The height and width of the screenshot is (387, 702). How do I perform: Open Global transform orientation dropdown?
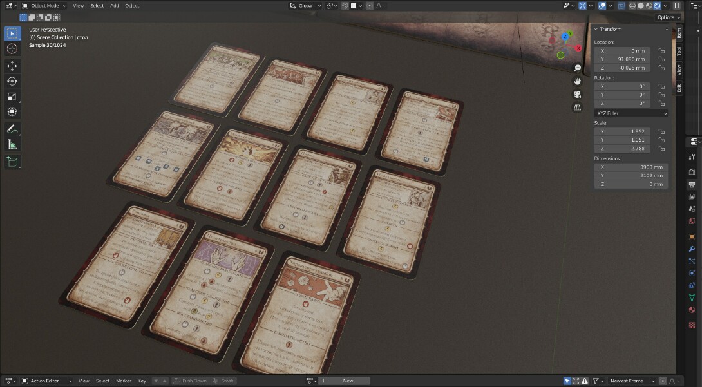(305, 6)
